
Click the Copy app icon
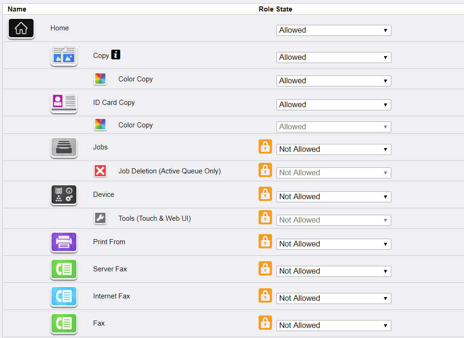(63, 56)
